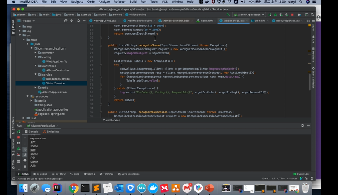Toggle soft-wrap in the console
338x195 pixels.
[25, 149]
